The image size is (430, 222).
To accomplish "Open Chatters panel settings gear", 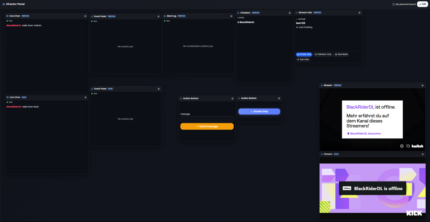I will pyautogui.click(x=290, y=13).
